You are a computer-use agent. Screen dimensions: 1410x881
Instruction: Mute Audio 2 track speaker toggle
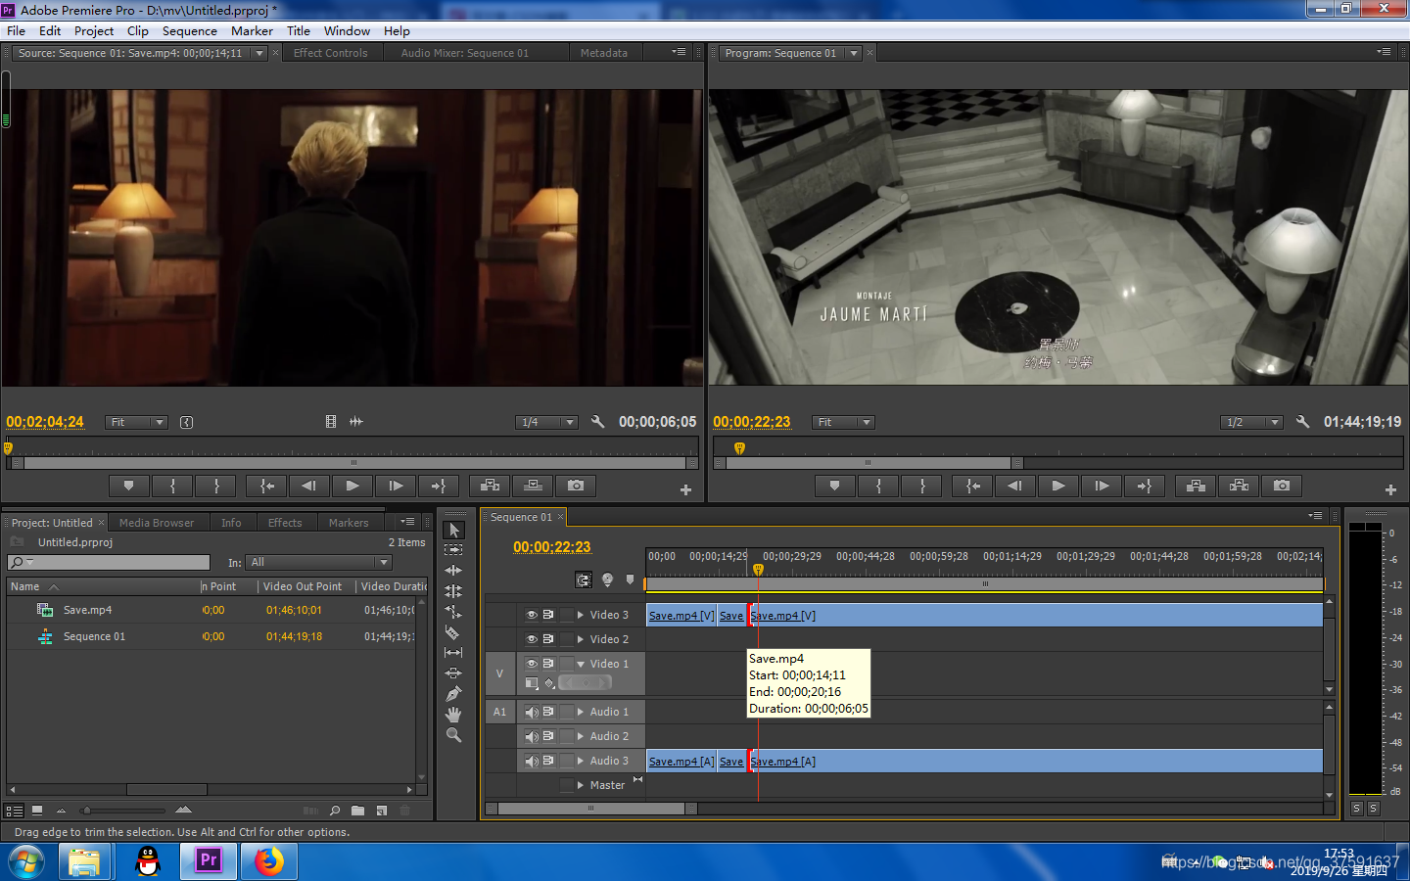[532, 736]
